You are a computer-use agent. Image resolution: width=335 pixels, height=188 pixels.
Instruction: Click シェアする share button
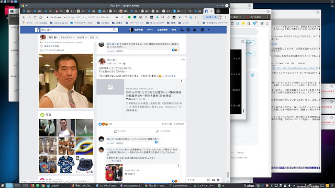click(x=163, y=131)
